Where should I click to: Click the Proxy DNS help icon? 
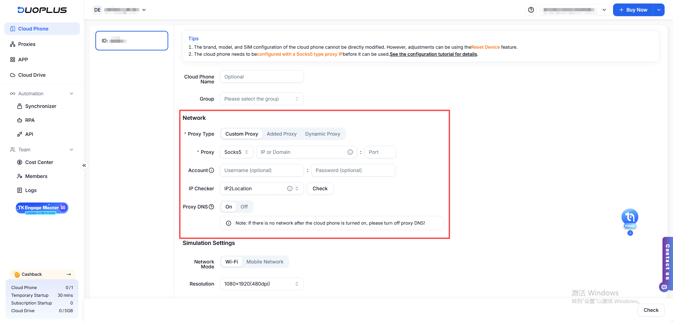[x=211, y=207]
